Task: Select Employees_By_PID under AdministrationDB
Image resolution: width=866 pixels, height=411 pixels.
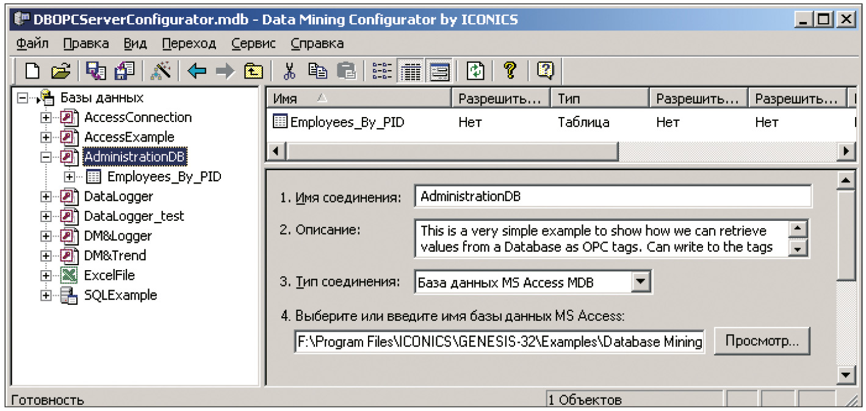Action: point(164,177)
